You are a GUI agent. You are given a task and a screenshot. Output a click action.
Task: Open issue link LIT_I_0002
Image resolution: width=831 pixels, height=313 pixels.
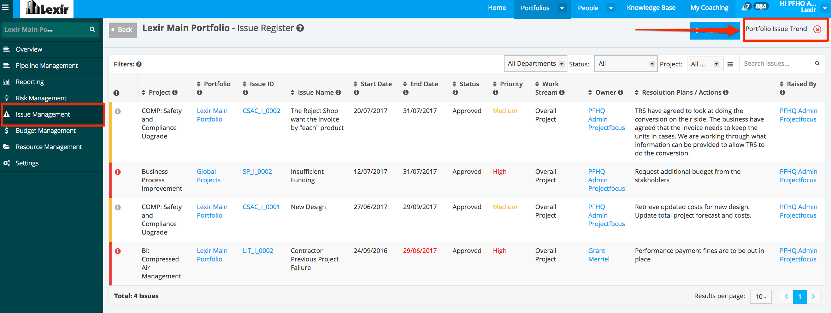coord(258,251)
